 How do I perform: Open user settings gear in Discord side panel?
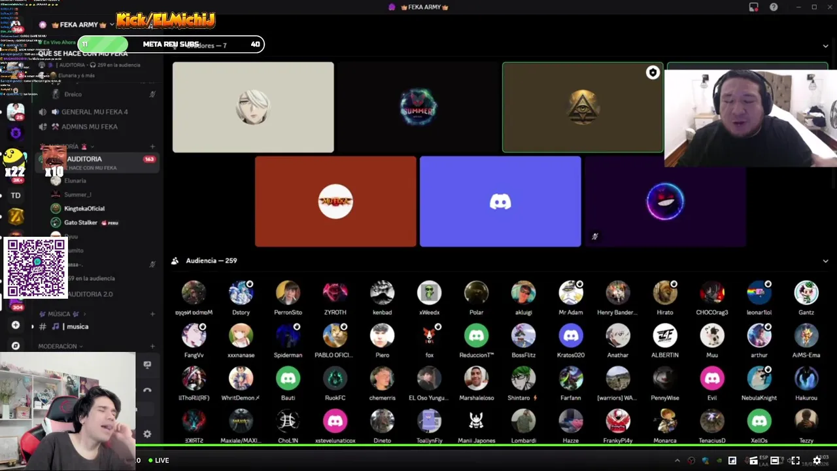point(147,434)
